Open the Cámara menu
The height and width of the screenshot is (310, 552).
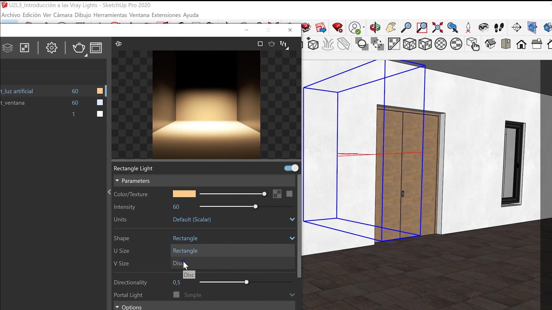[x=63, y=15]
